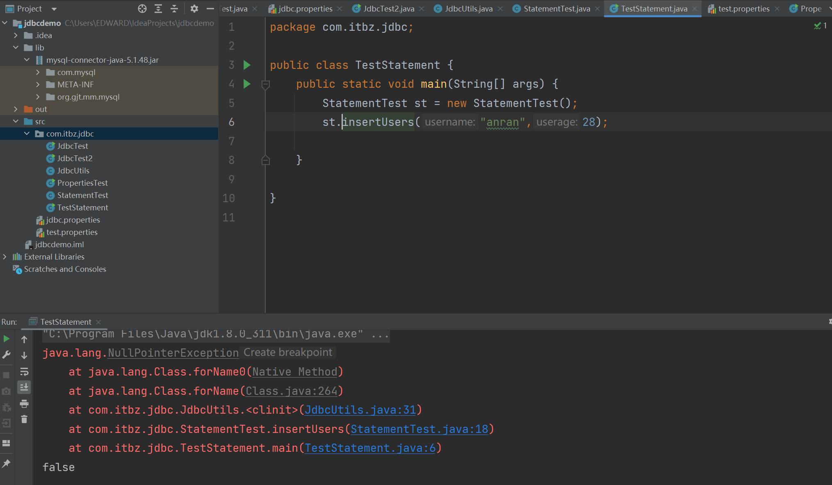The width and height of the screenshot is (832, 485).
Task: Rerun TestStatement with green run icon
Action: click(7, 339)
